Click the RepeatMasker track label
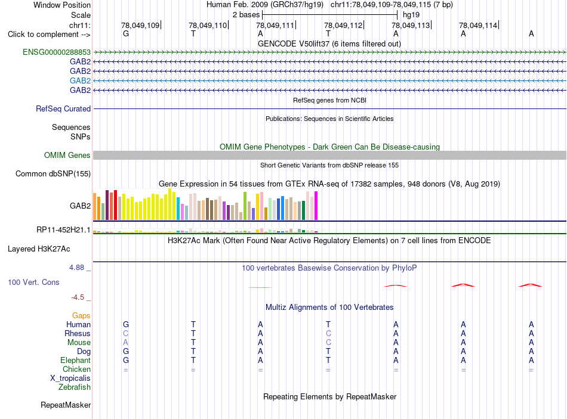The image size is (567, 419). [66, 405]
